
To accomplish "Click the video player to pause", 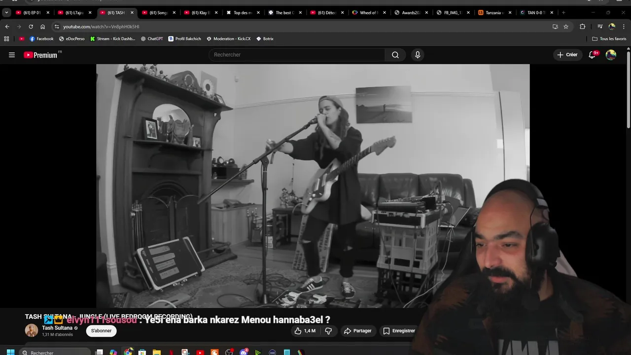I will pos(313,186).
